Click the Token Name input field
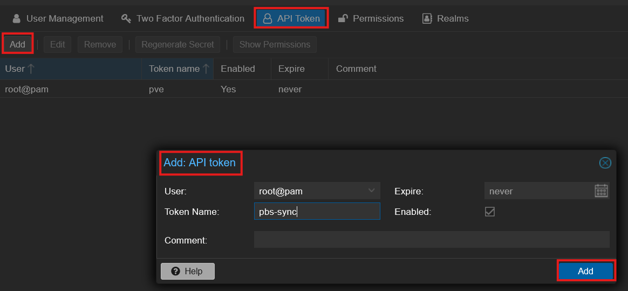628x291 pixels. tap(317, 211)
